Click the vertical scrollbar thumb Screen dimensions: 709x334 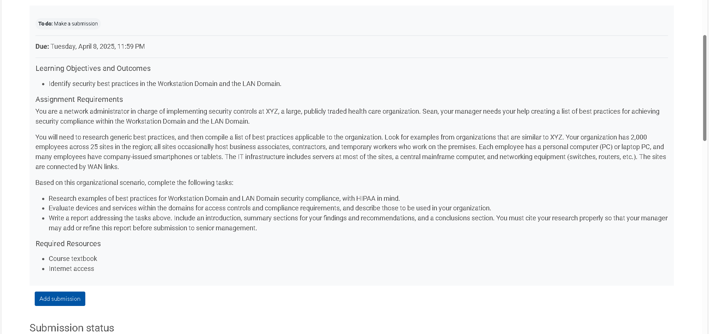(x=705, y=88)
